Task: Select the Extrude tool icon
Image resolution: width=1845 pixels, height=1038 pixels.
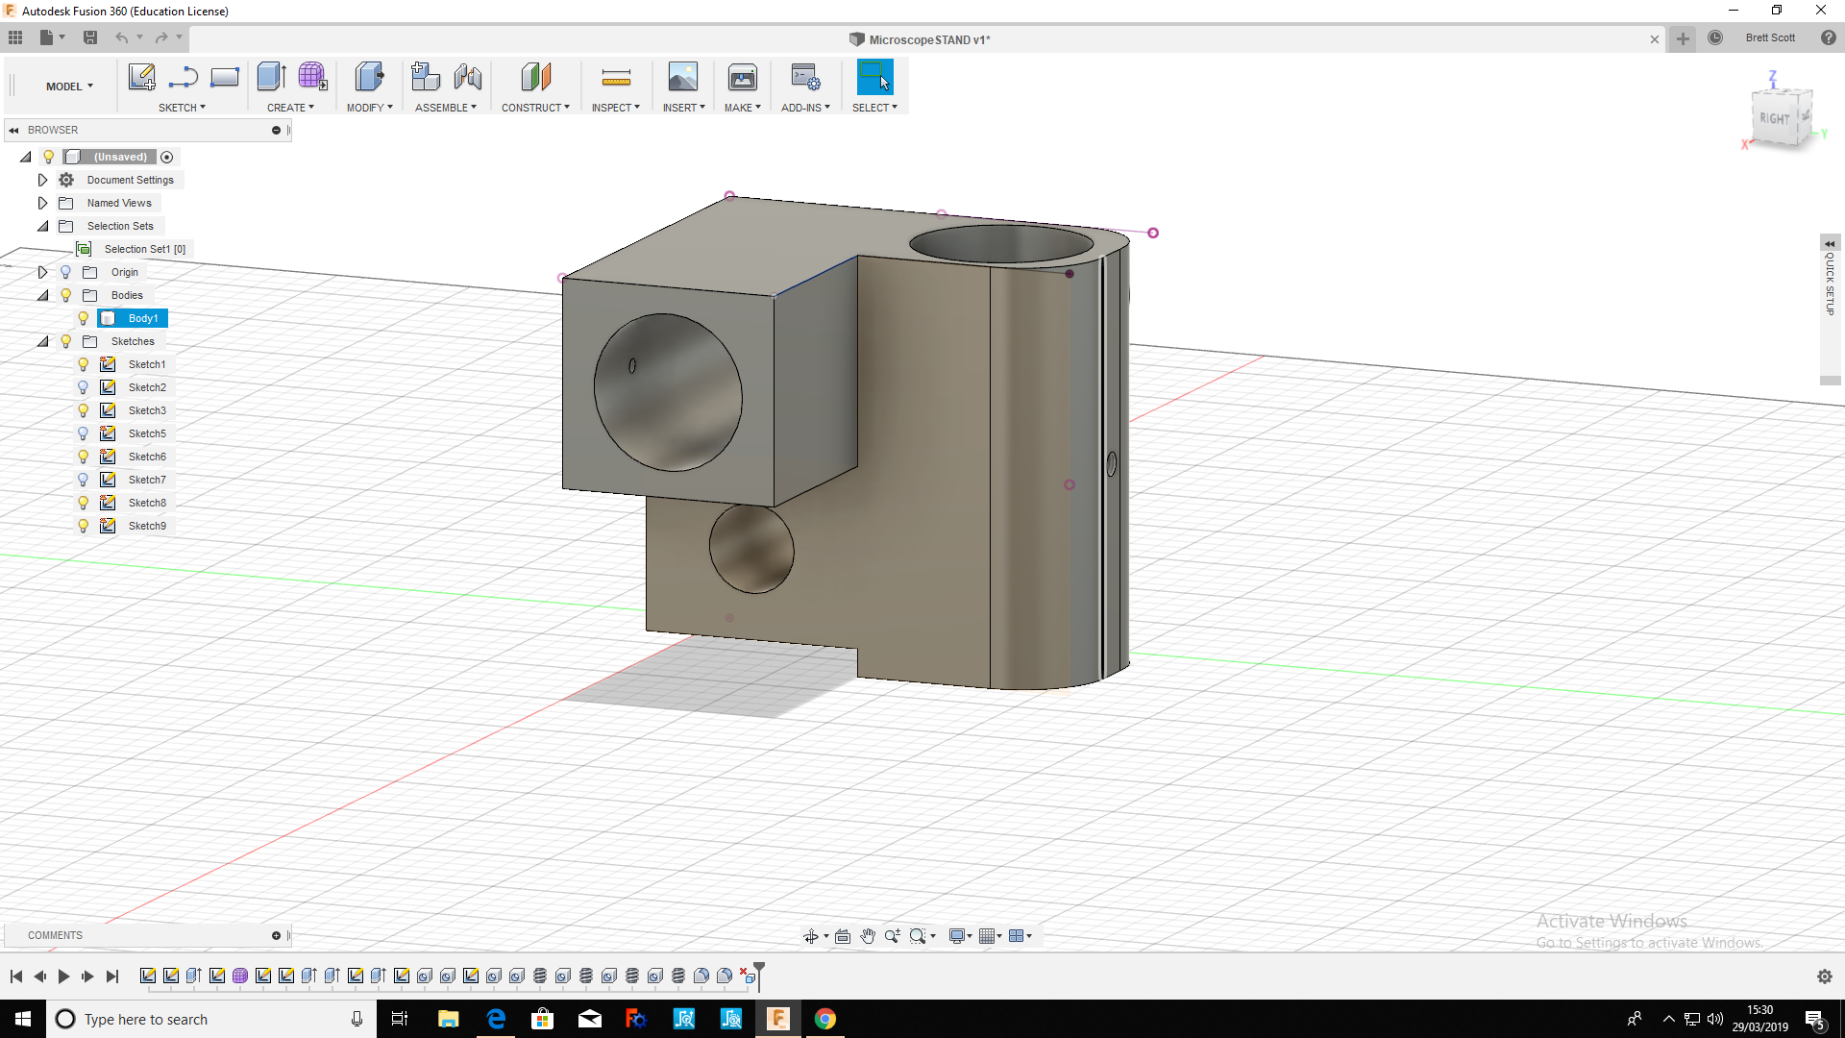Action: 271,77
